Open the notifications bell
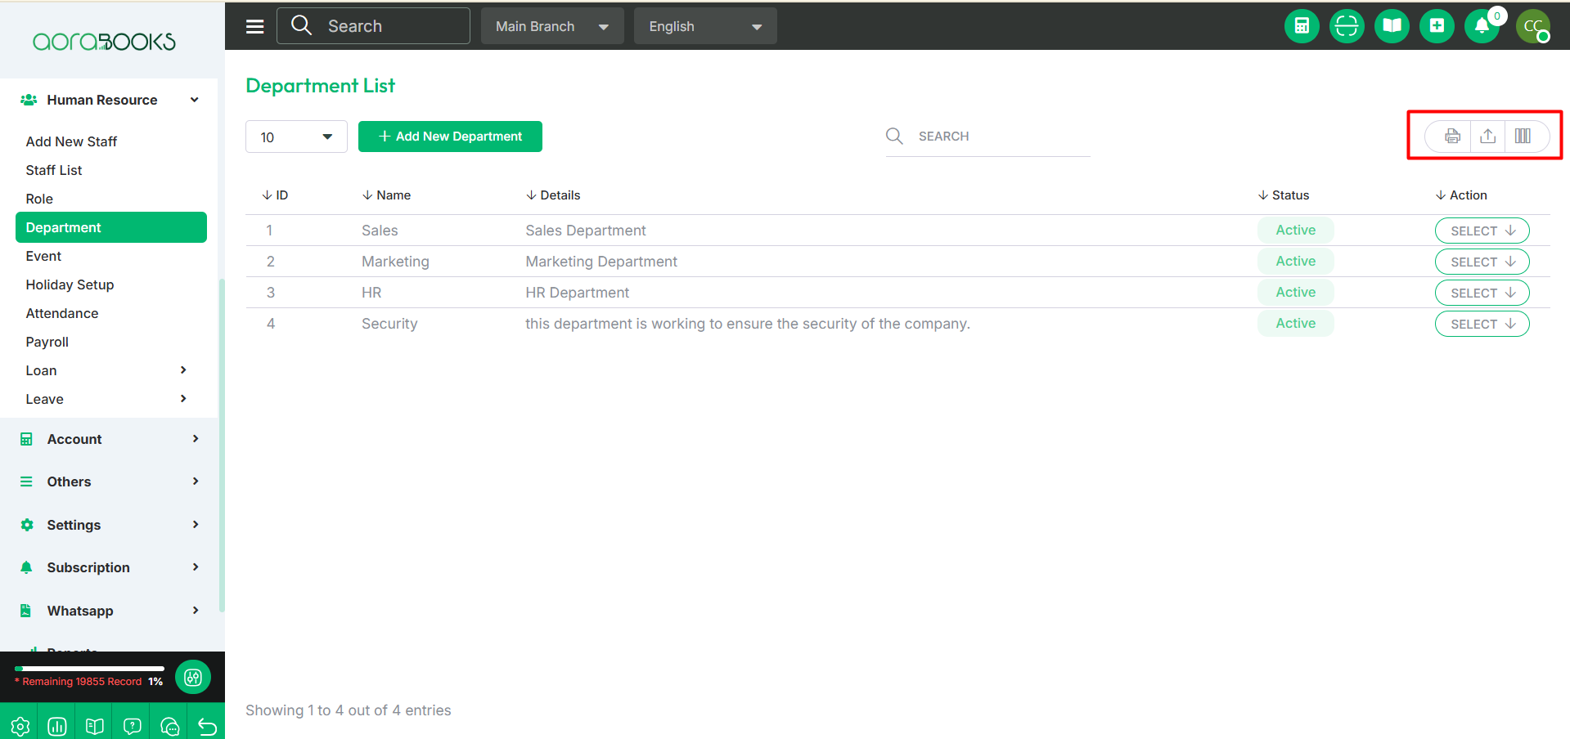Viewport: 1570px width, 739px height. point(1482,26)
